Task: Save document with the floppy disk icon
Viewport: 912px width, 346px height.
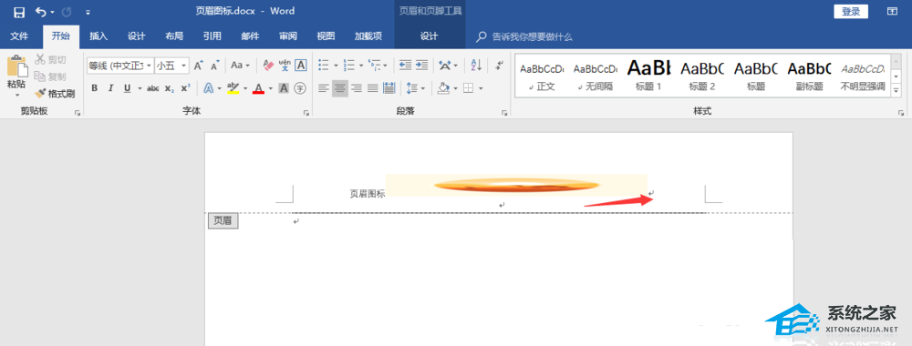Action: tap(19, 12)
